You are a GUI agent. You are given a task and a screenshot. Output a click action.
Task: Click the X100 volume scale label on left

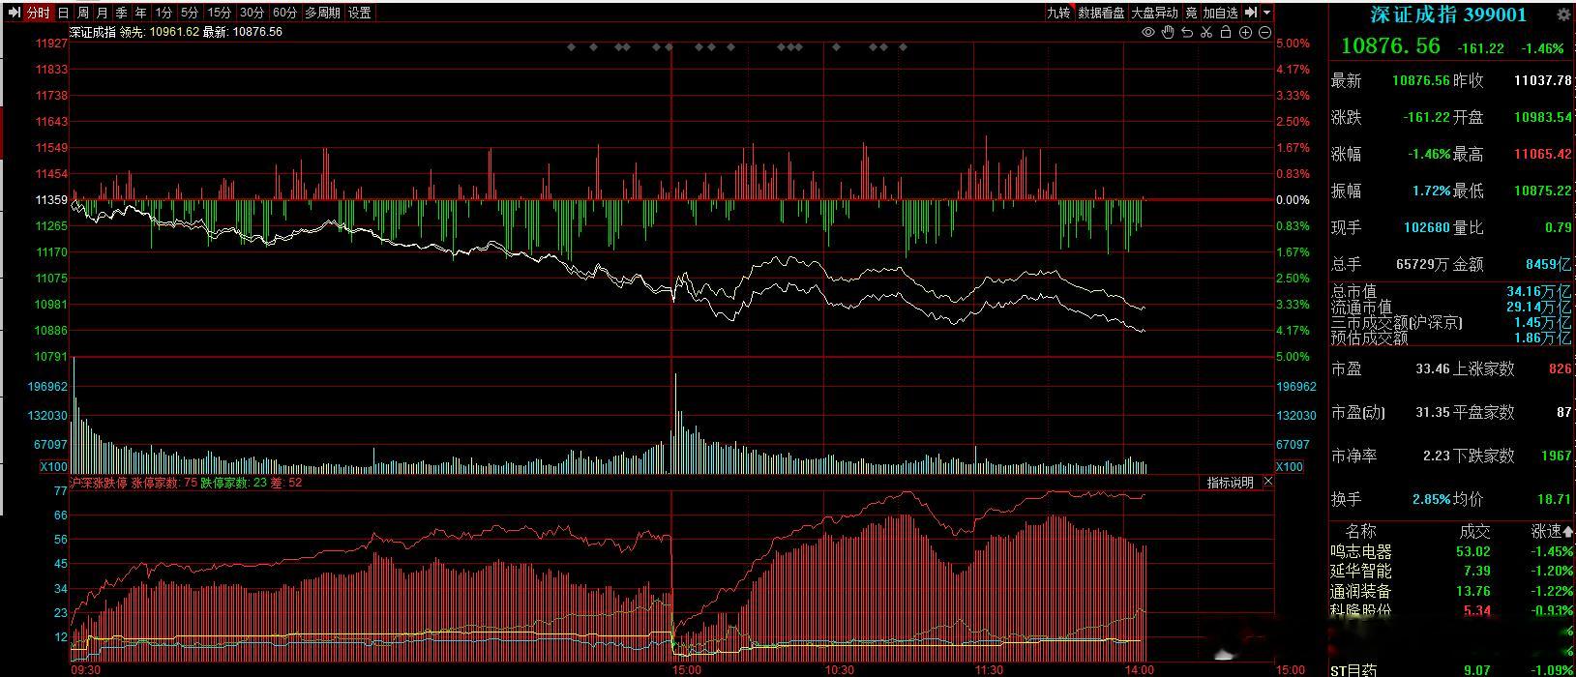(53, 466)
